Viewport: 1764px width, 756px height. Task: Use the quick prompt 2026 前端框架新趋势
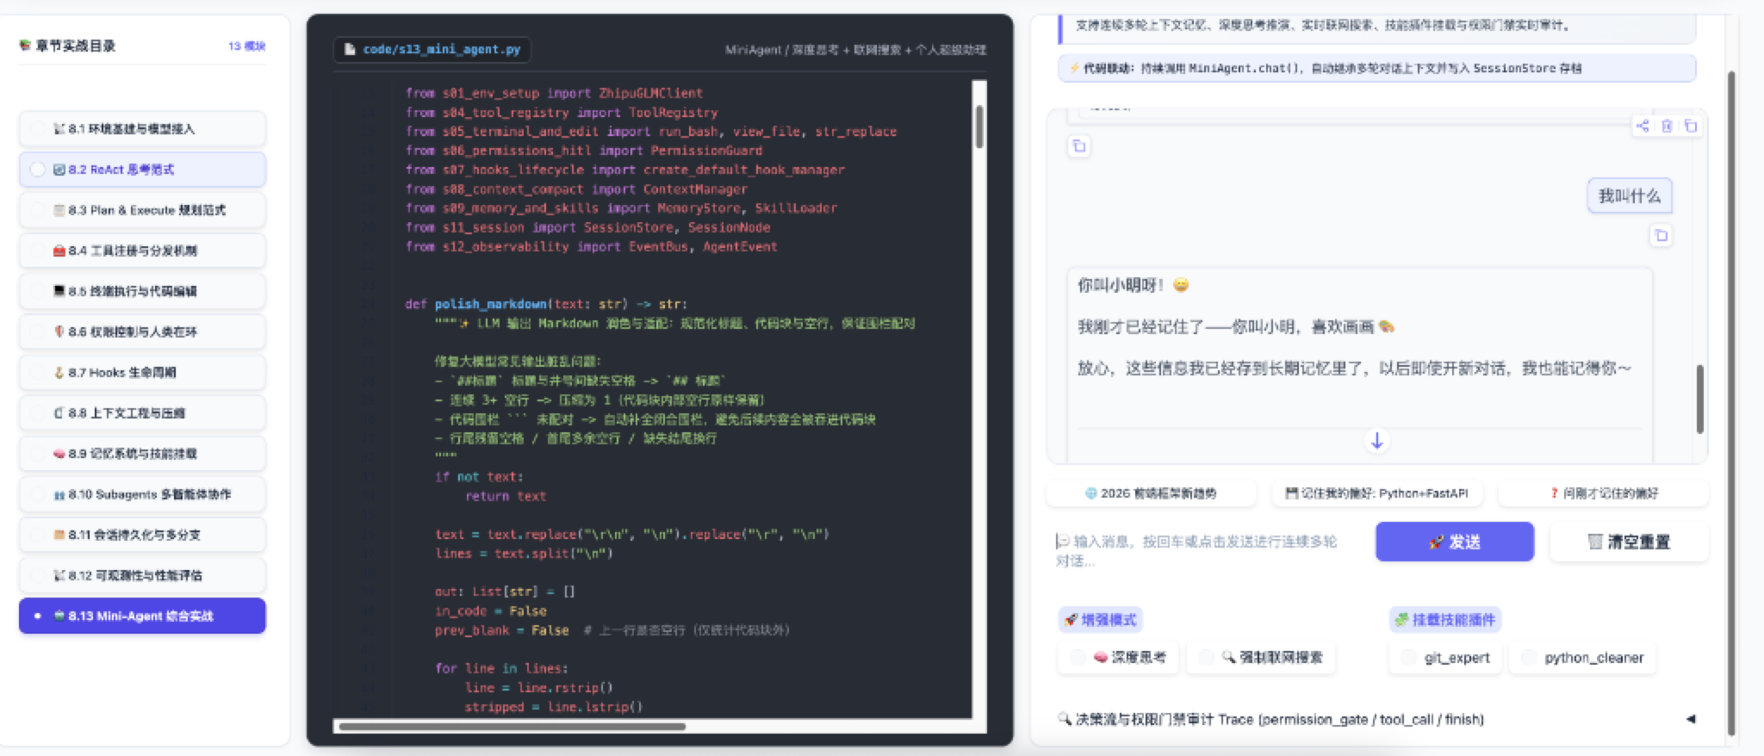click(1150, 493)
